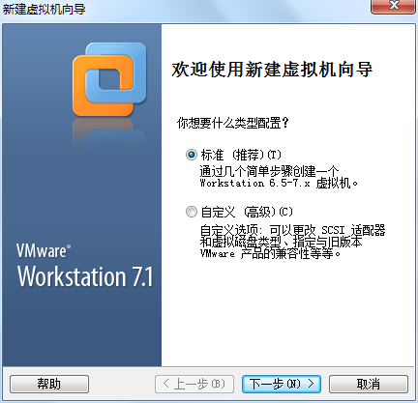Select the 标准 (推荐) radio option
Image resolution: width=418 pixels, height=403 pixels.
click(x=192, y=155)
